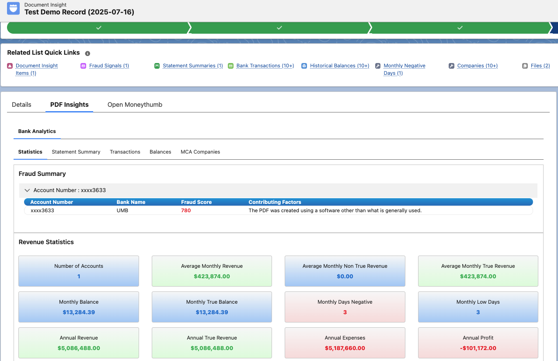Click the Annual Expenses card

tap(345, 343)
